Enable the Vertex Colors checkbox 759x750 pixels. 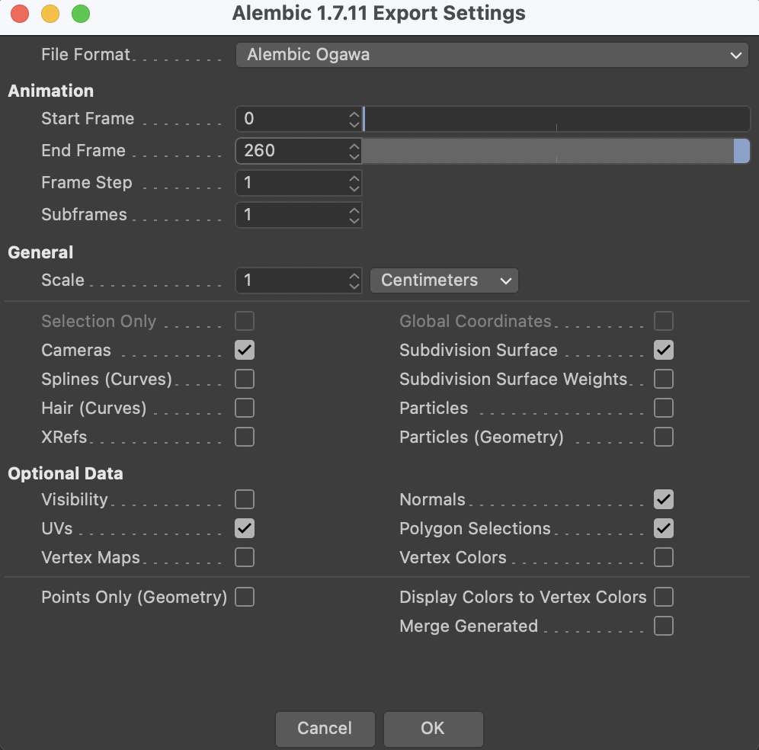click(664, 557)
